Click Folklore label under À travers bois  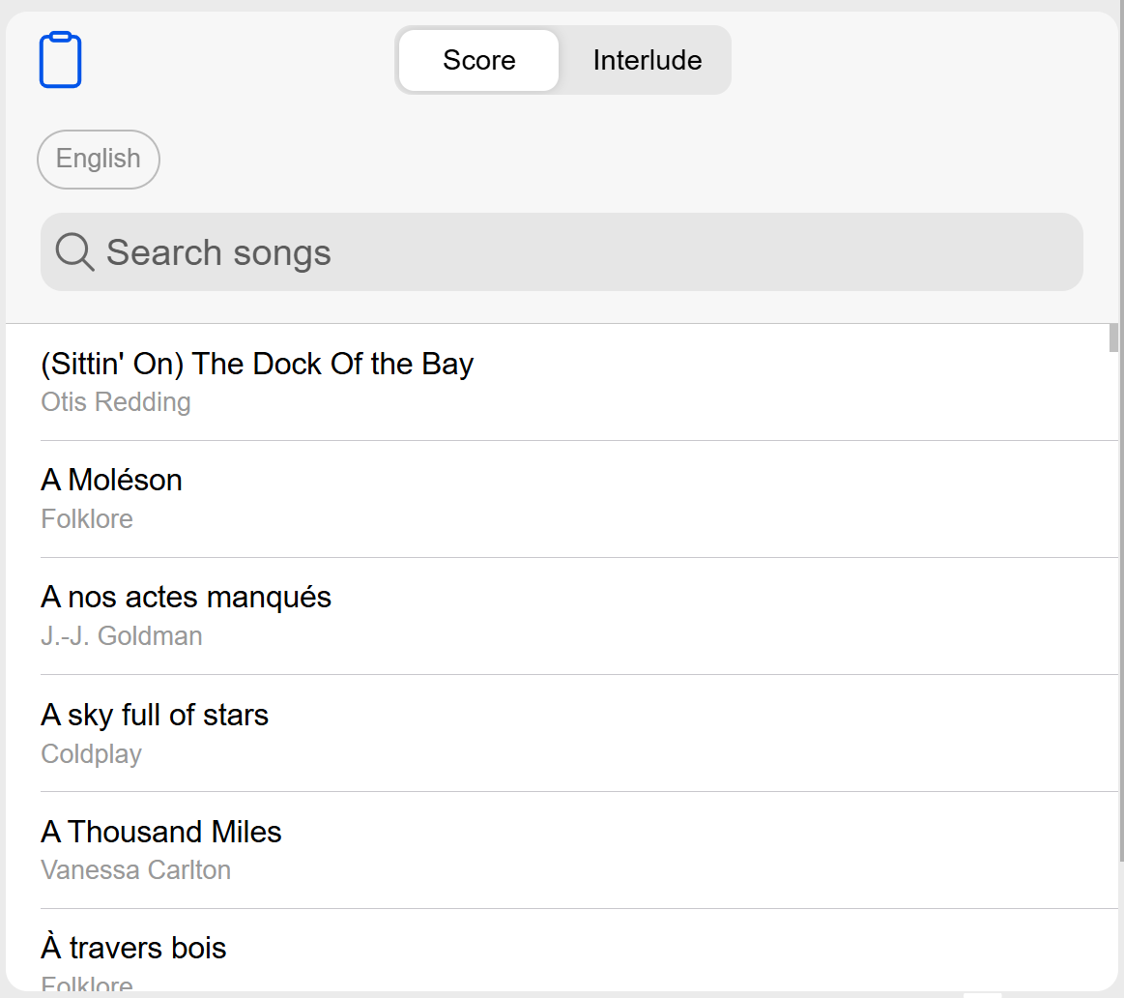87,983
